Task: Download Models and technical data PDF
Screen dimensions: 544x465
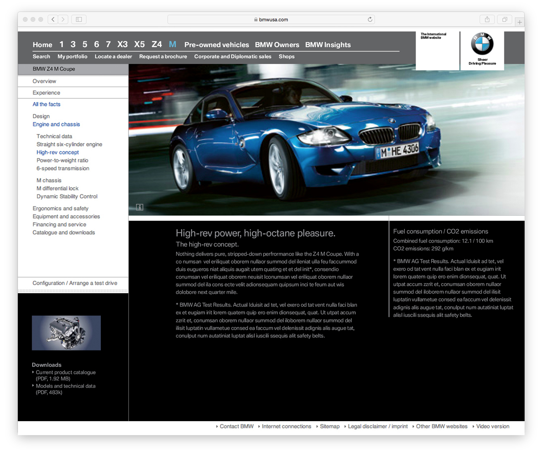Action: 66,389
